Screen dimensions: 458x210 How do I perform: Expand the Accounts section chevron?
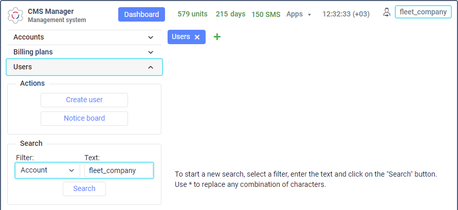coord(151,37)
